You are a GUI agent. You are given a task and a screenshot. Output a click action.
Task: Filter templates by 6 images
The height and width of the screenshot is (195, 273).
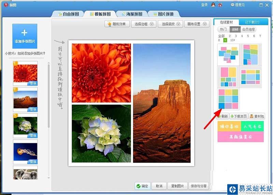(254, 36)
